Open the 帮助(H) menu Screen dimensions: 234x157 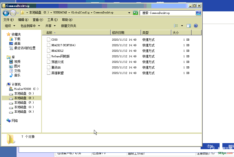[x=67, y=20]
